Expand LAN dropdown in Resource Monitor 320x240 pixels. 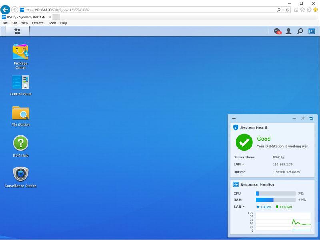[239, 207]
